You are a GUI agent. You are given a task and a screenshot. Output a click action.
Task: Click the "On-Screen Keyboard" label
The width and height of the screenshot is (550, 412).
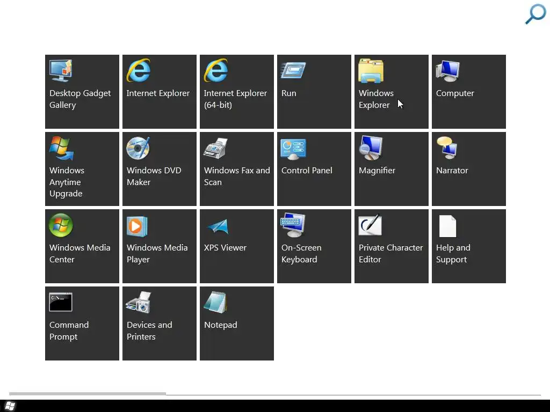tap(301, 254)
